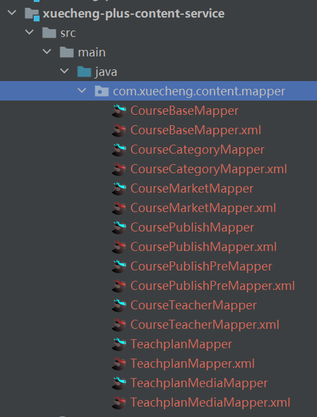Viewport: 317px width, 417px height.
Task: Open the TeachplanMapper file
Action: point(181,344)
